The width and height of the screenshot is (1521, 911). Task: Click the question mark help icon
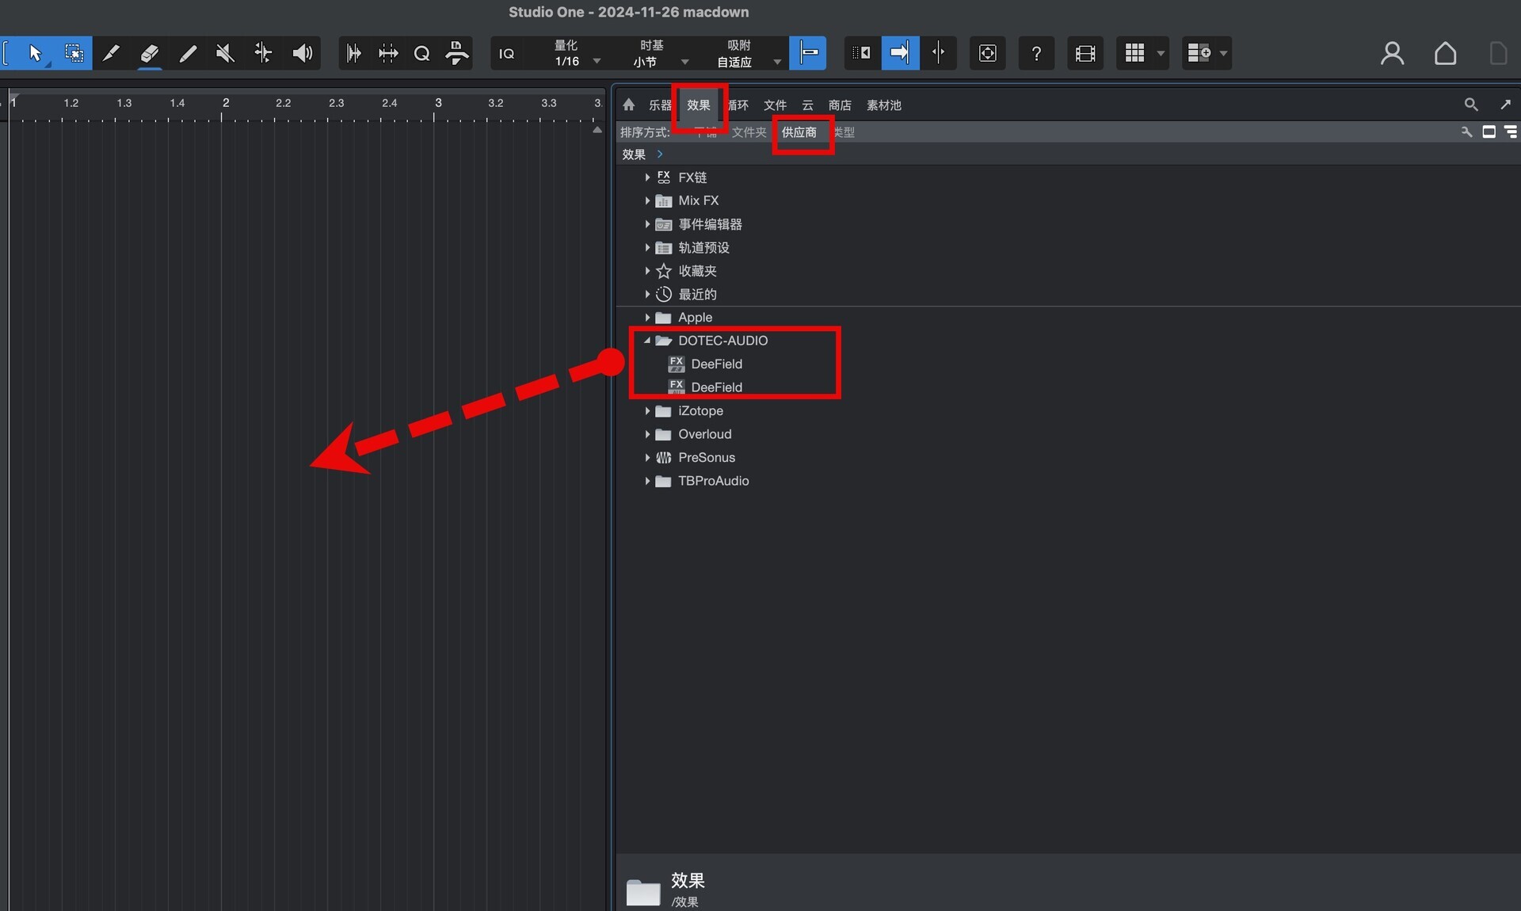click(1036, 53)
